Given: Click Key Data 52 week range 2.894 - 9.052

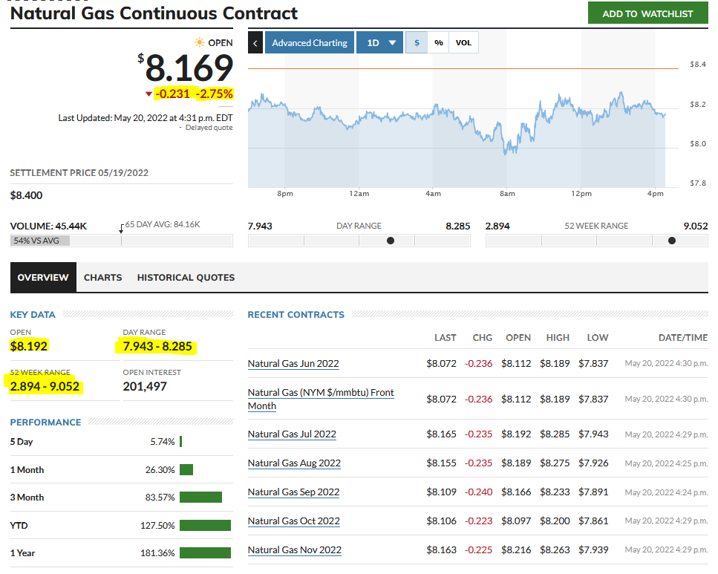Looking at the screenshot, I should click(45, 387).
